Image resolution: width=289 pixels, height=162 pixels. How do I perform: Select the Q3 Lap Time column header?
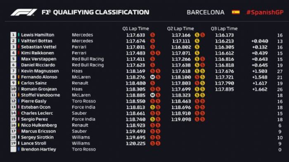point(224,29)
